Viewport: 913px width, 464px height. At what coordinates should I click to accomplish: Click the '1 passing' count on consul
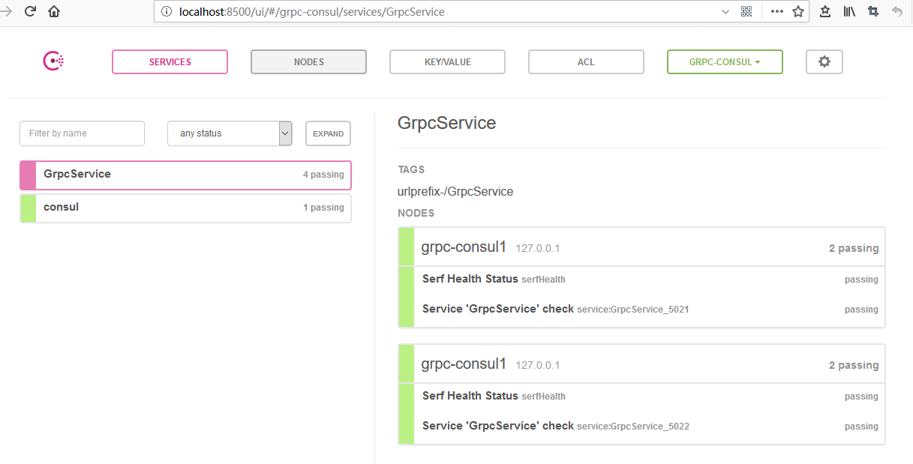(x=323, y=208)
